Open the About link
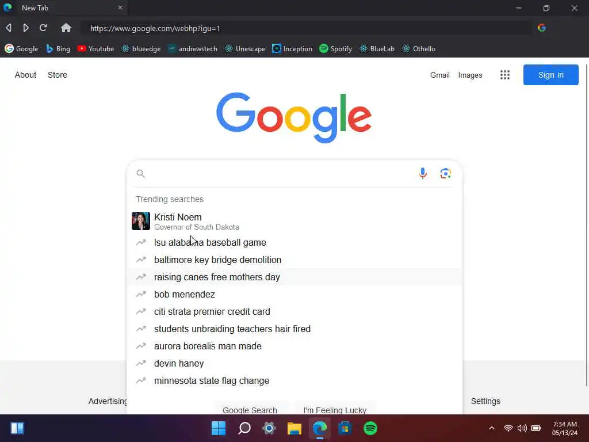The height and width of the screenshot is (442, 589). tap(25, 75)
